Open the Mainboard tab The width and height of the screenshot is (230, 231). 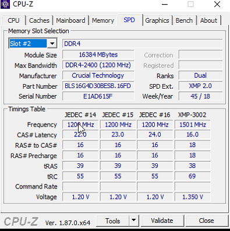[70, 20]
